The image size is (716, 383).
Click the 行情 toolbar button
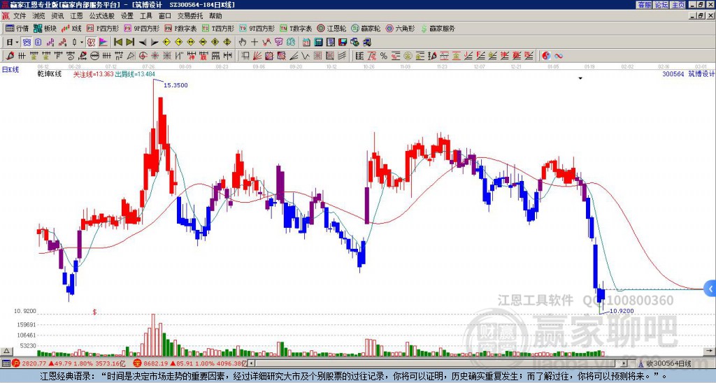pos(17,28)
